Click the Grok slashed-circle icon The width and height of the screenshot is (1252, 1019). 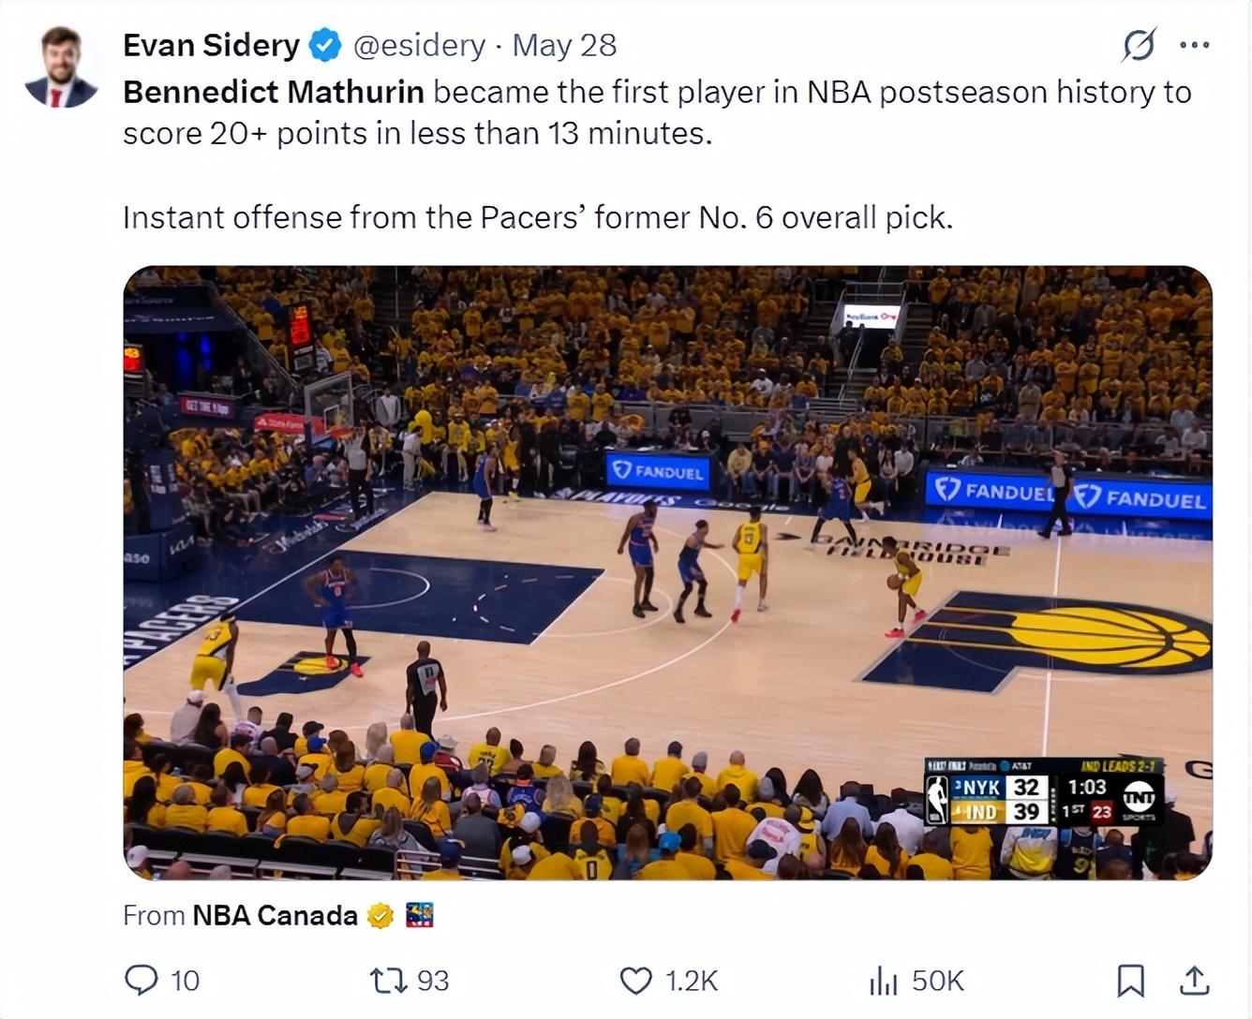(1139, 45)
